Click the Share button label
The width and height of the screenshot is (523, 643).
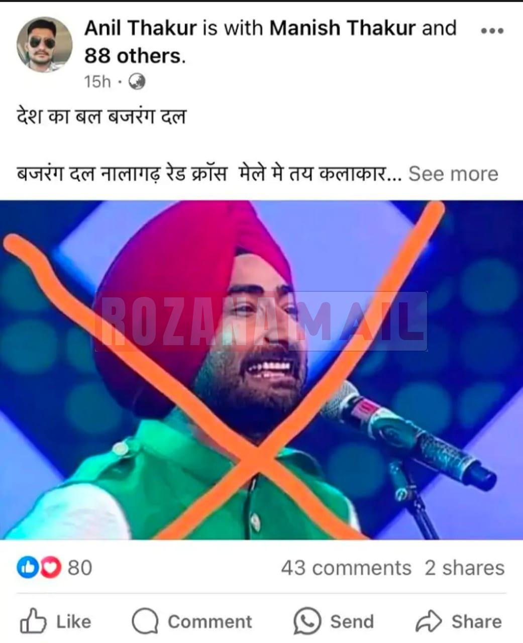coord(476,621)
